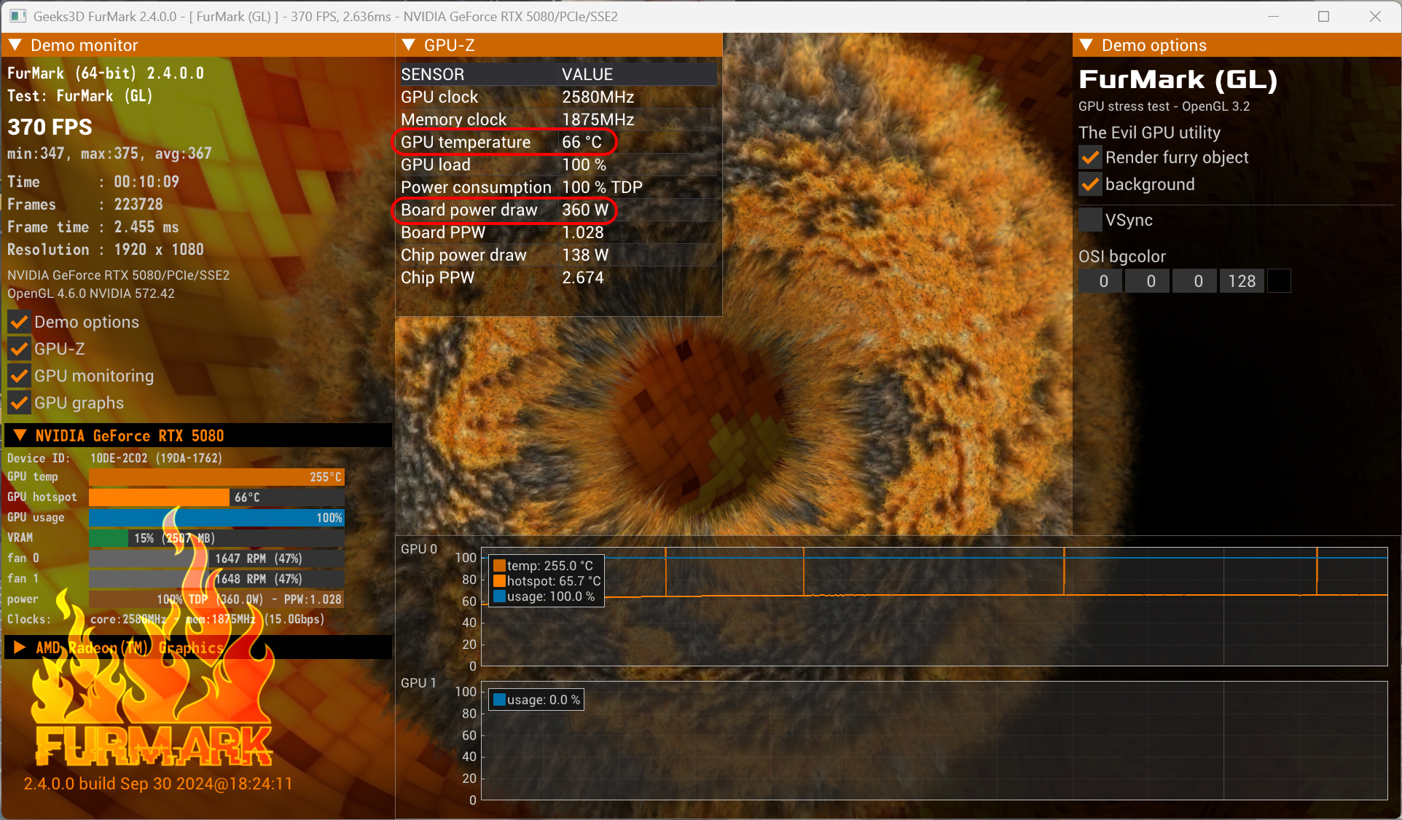
Task: Click the OpenGL 4.6.0 NVIDIA 572.42 text
Action: [91, 293]
